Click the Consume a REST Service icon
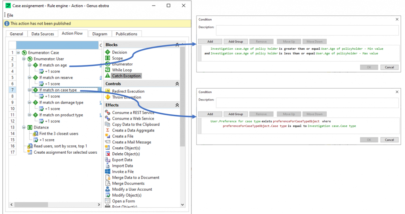Screen dimensions: 405x214 108,113
